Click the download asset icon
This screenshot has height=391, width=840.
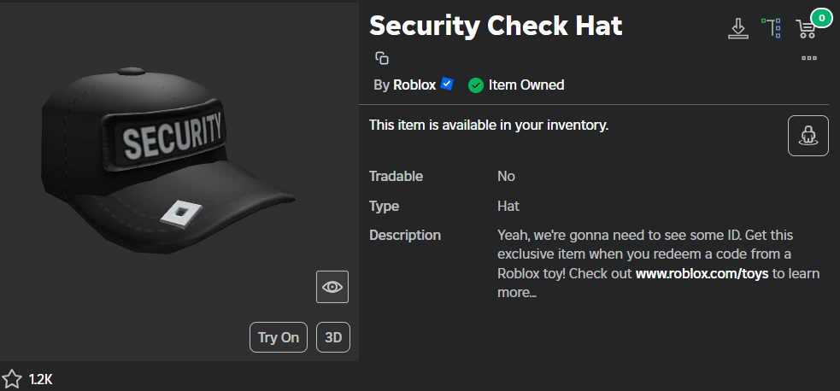[x=737, y=28]
